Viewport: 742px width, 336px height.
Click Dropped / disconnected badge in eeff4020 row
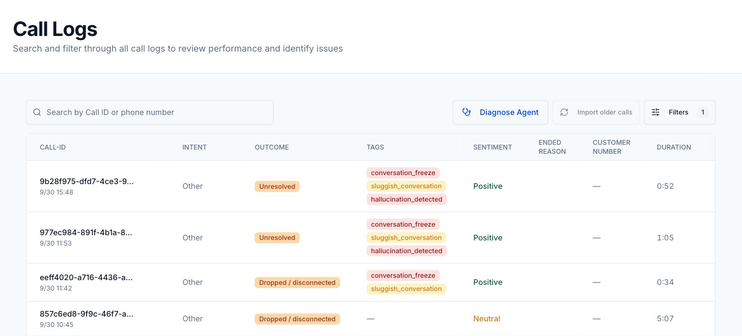(297, 283)
